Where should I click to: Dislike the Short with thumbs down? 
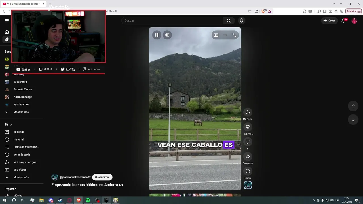(248, 127)
